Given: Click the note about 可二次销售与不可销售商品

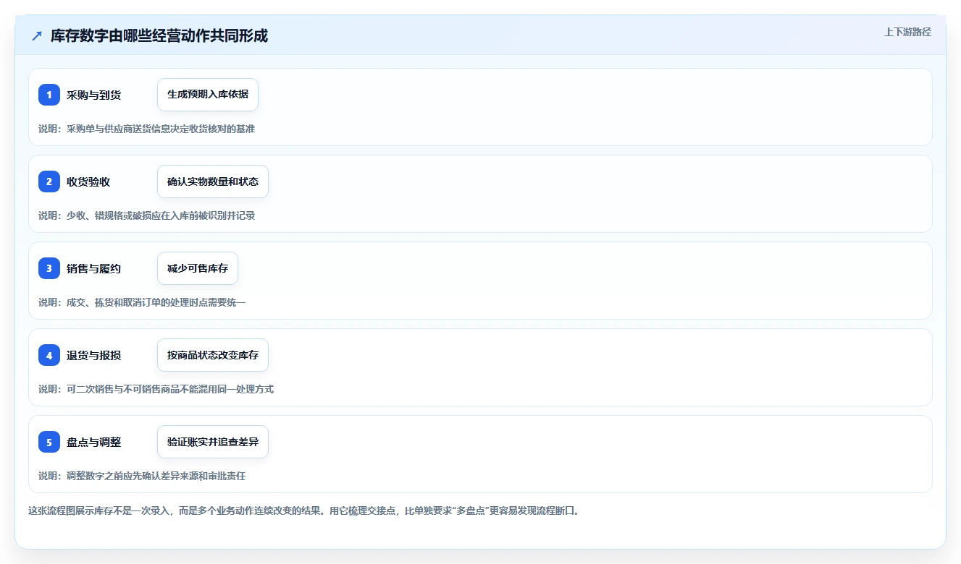Looking at the screenshot, I should 156,389.
